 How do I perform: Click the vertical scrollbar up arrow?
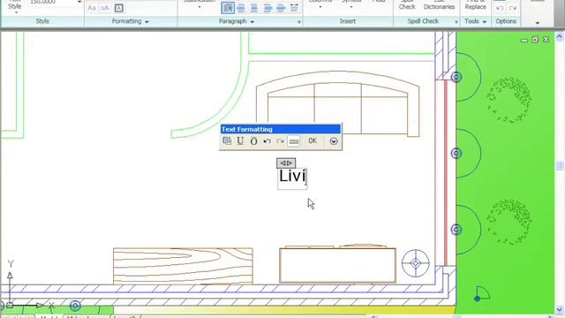(560, 36)
